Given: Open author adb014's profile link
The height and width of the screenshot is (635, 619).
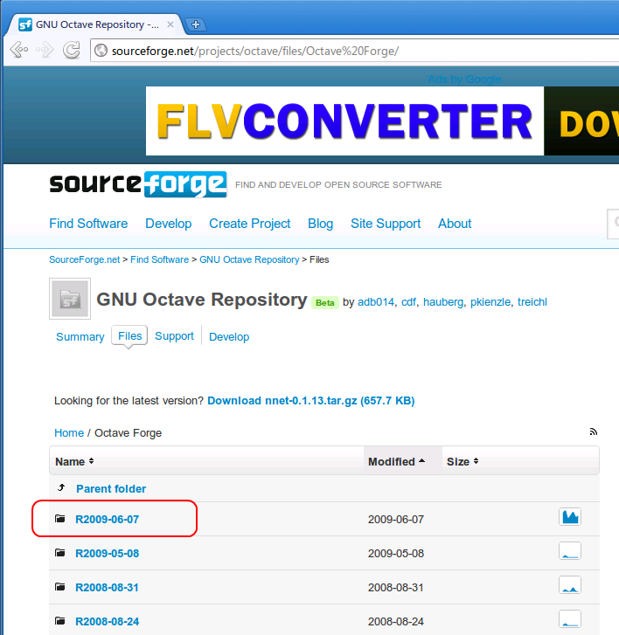Looking at the screenshot, I should 376,302.
